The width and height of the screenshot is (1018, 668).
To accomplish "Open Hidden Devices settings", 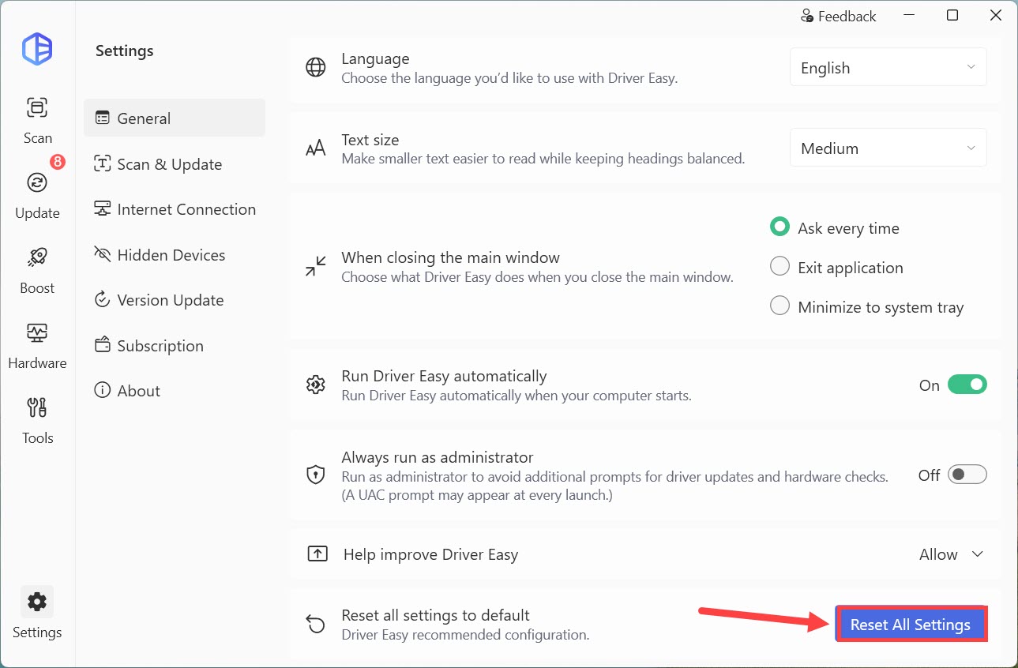I will point(175,254).
